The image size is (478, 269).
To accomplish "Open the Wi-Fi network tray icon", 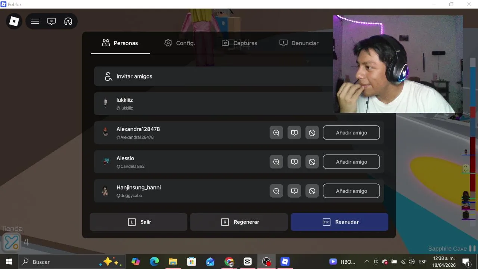I will click(x=403, y=262).
